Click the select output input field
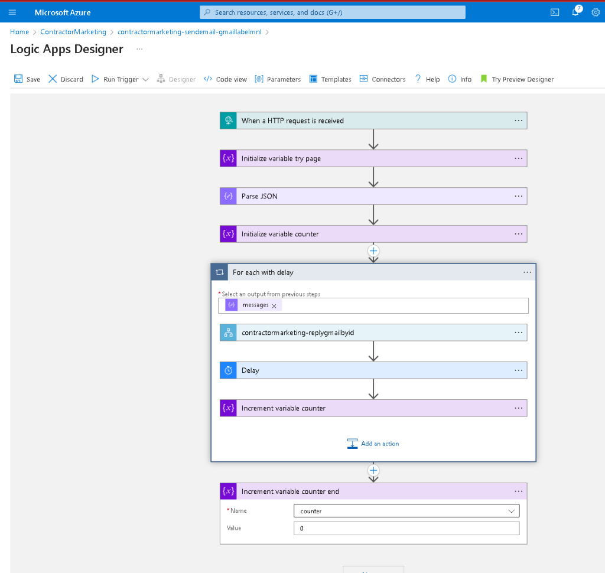 tap(373, 305)
